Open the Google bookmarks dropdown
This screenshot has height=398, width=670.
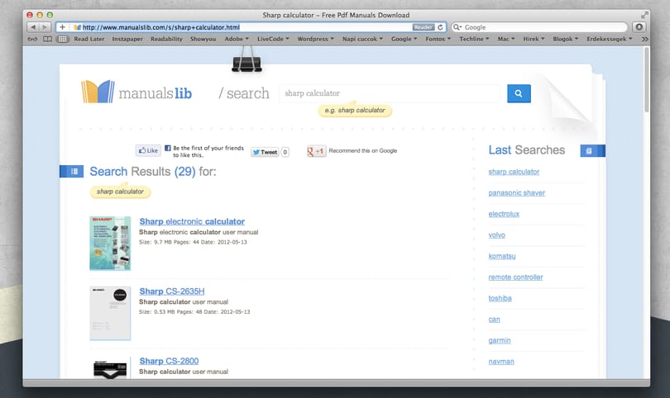(x=404, y=39)
